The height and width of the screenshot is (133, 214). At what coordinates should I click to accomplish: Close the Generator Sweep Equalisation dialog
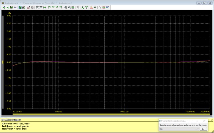204,121
